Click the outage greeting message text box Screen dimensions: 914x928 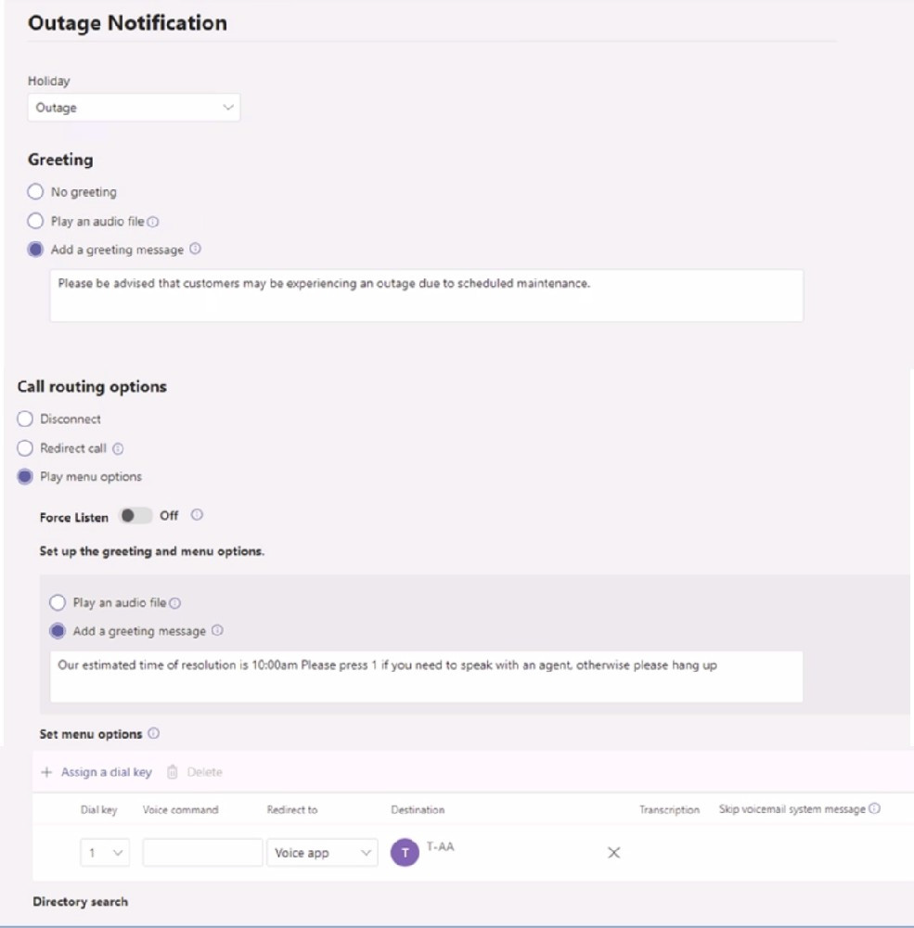[x=426, y=295]
